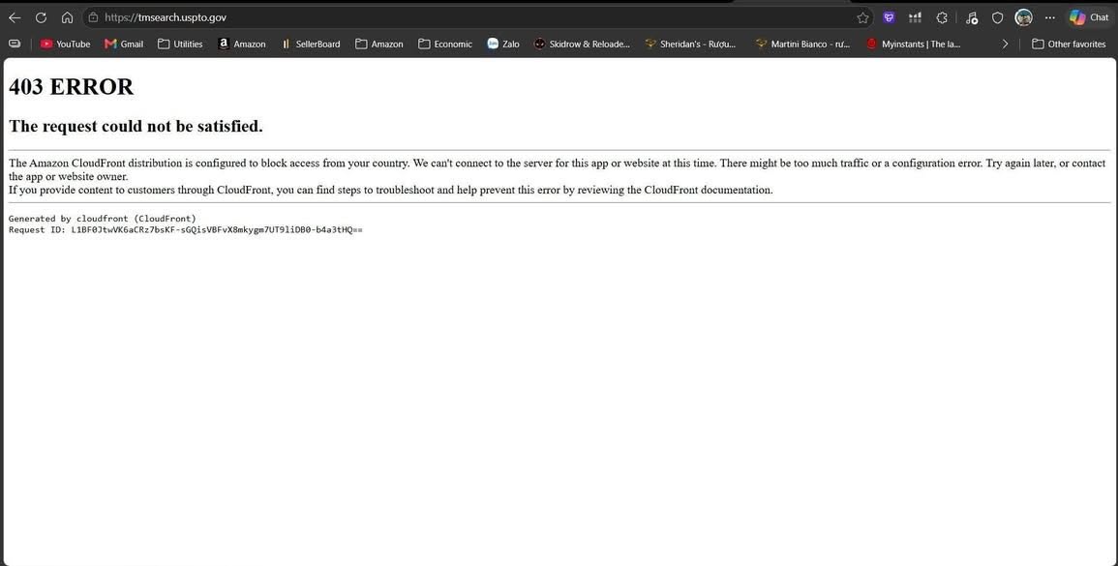Viewport: 1118px width, 566px height.
Task: Add page to favorites with star icon
Action: click(x=862, y=17)
